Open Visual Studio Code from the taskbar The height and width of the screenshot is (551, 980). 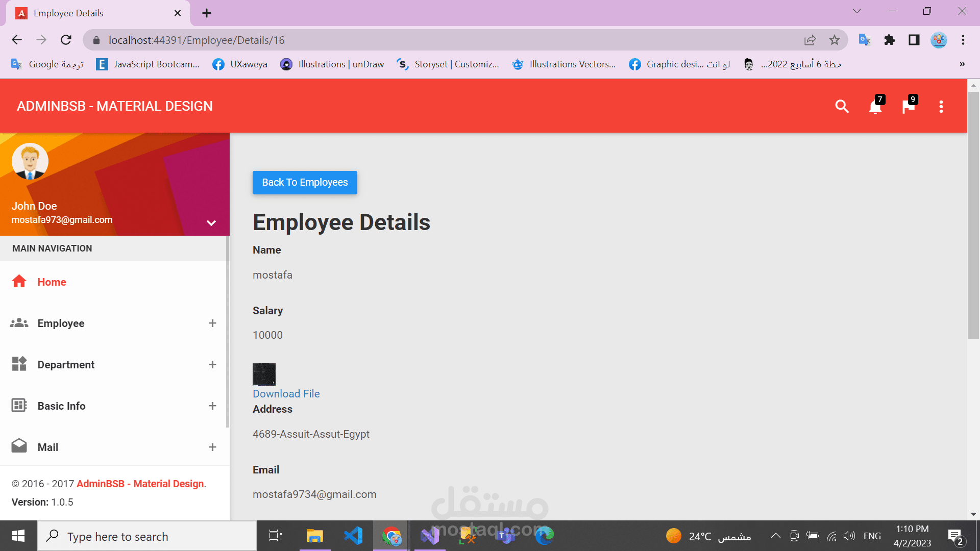point(353,536)
